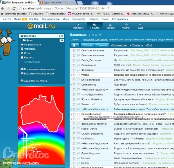This screenshot has width=174, height=168.
Task: Click the Адреса contacts icon
Action: [110, 26]
